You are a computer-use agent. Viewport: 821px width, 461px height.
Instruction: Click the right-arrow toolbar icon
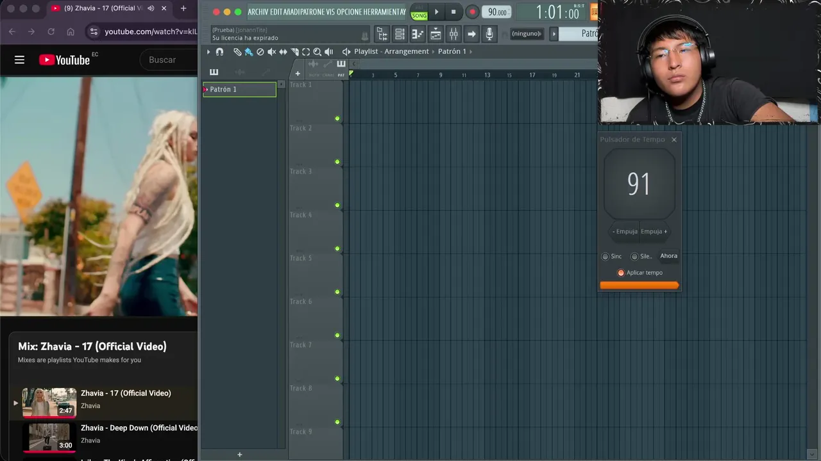coord(471,33)
